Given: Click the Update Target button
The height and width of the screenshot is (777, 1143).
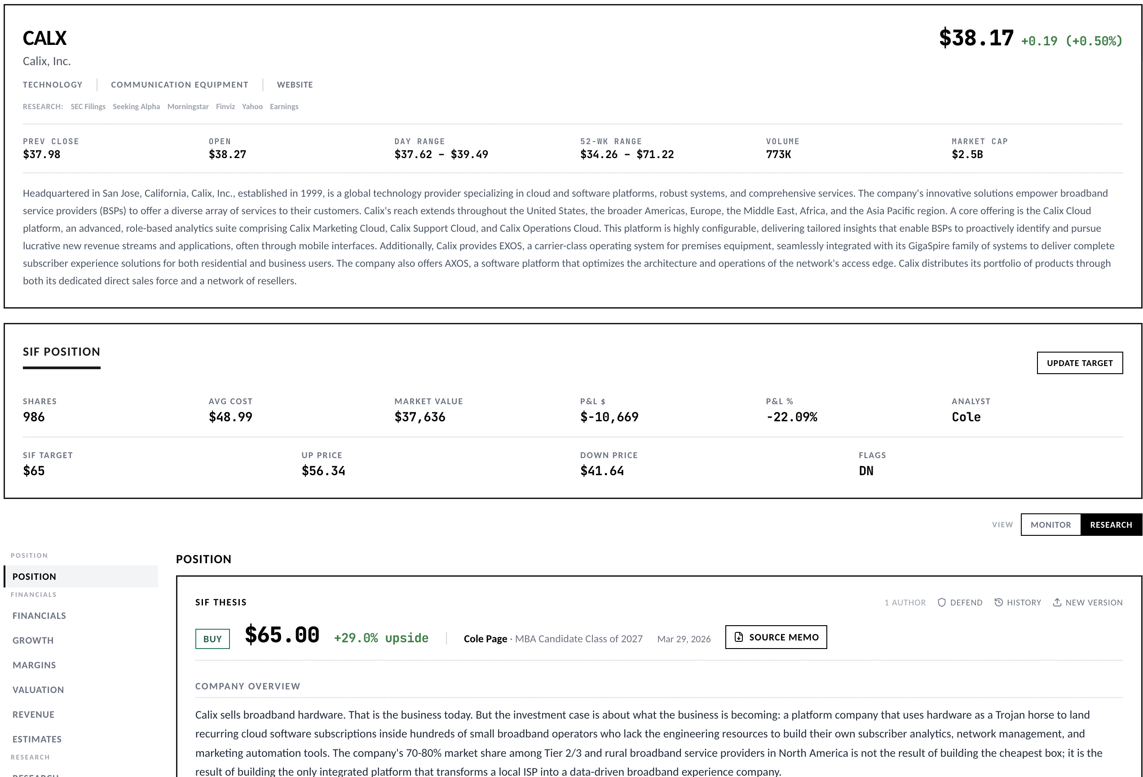Looking at the screenshot, I should [x=1080, y=363].
